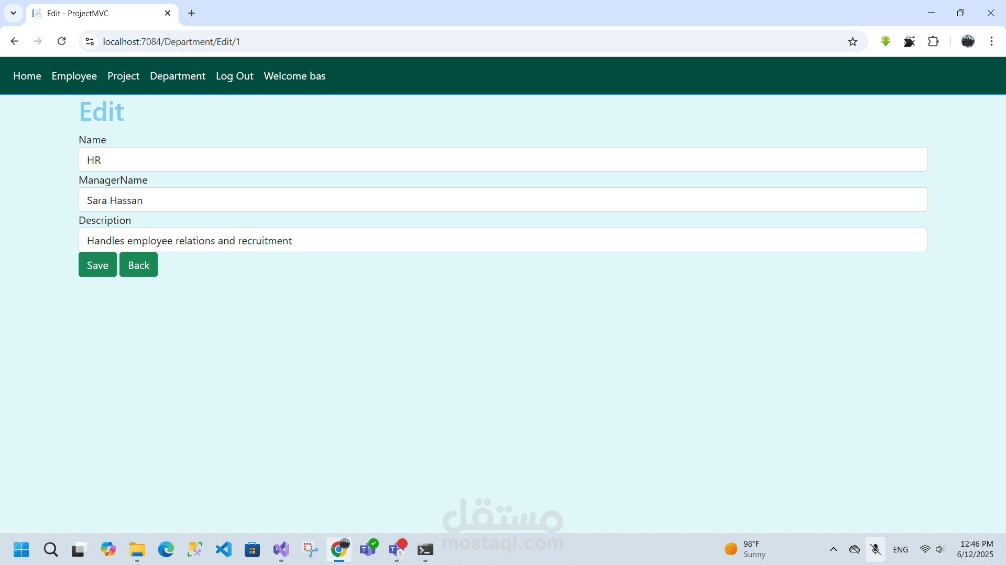Viewport: 1006px width, 565px height.
Task: Open site information icon in address bar
Action: click(90, 41)
